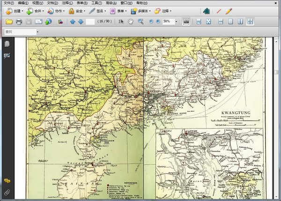Click the full screen arrows icon
The width and height of the screenshot is (281, 201).
click(208, 22)
